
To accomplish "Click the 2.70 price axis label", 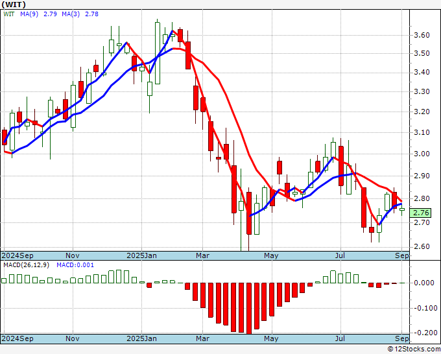I will (x=422, y=222).
